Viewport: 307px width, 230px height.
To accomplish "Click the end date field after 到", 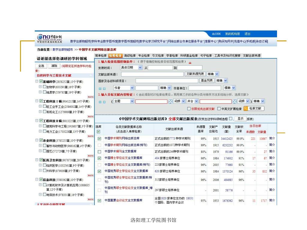I will 190,68.
